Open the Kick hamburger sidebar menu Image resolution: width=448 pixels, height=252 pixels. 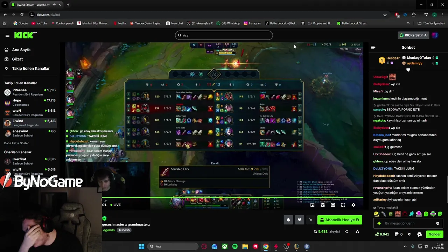pos(7,35)
